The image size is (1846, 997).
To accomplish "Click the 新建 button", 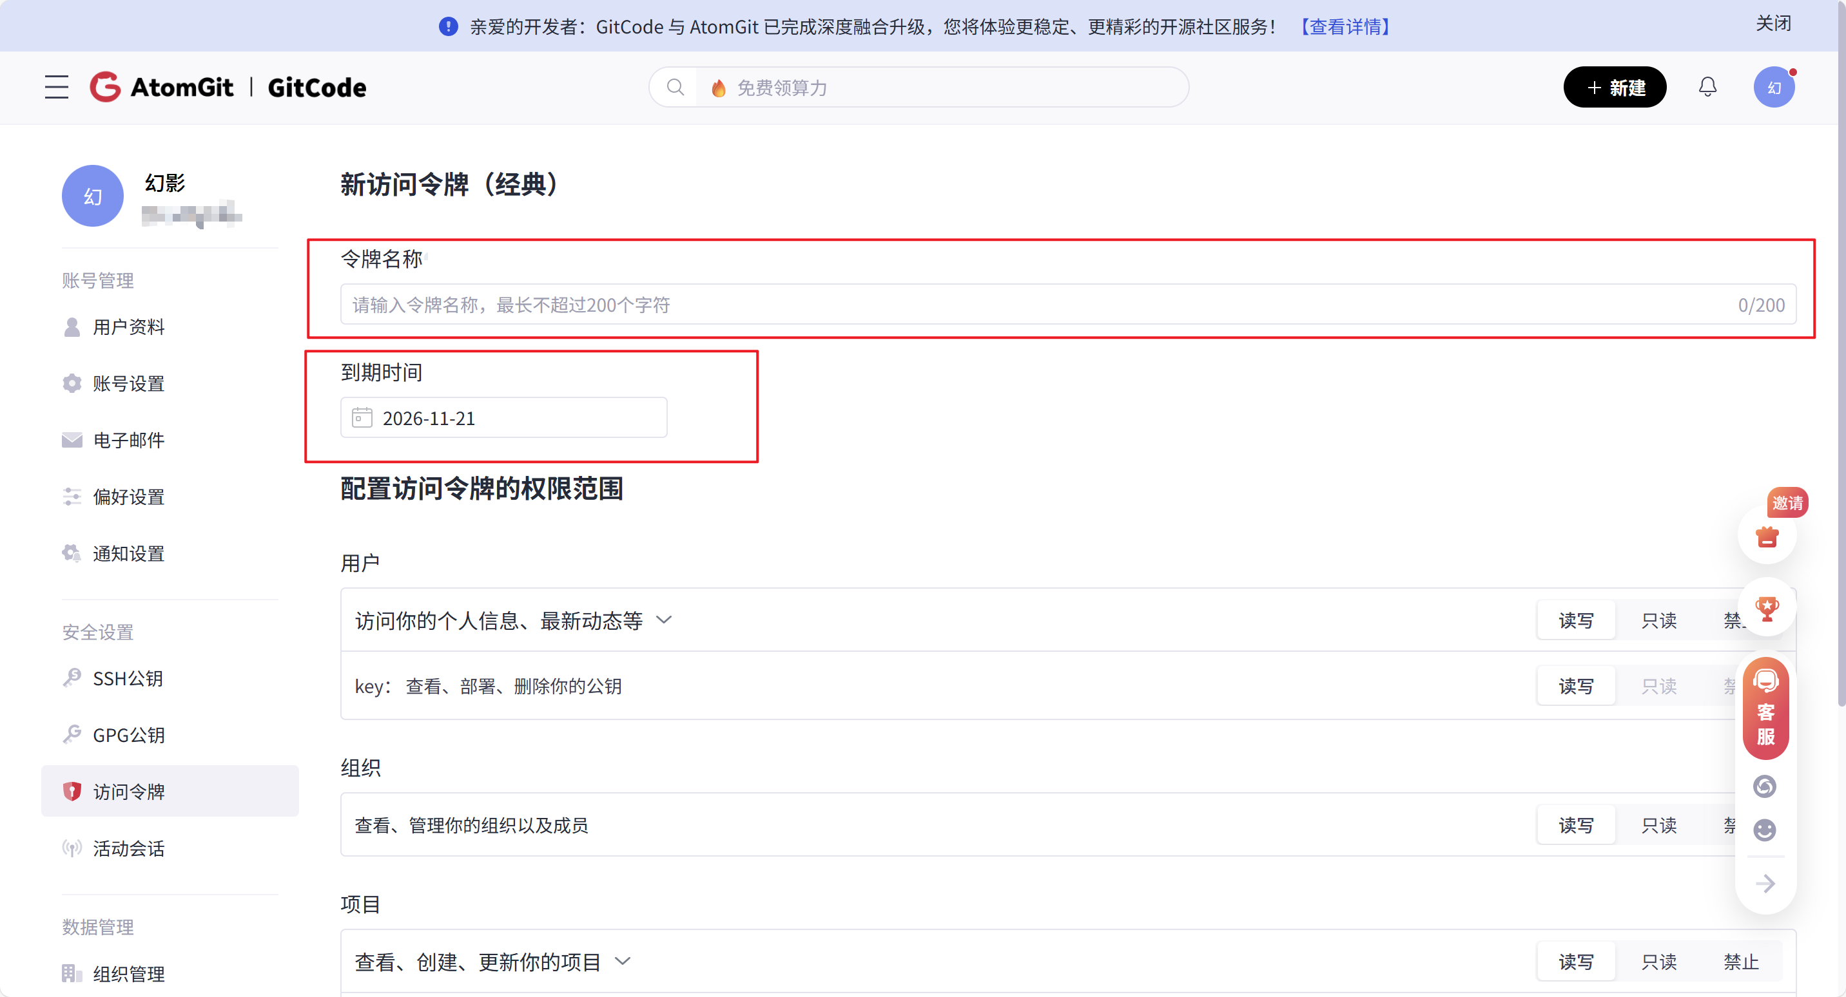I will [1615, 88].
